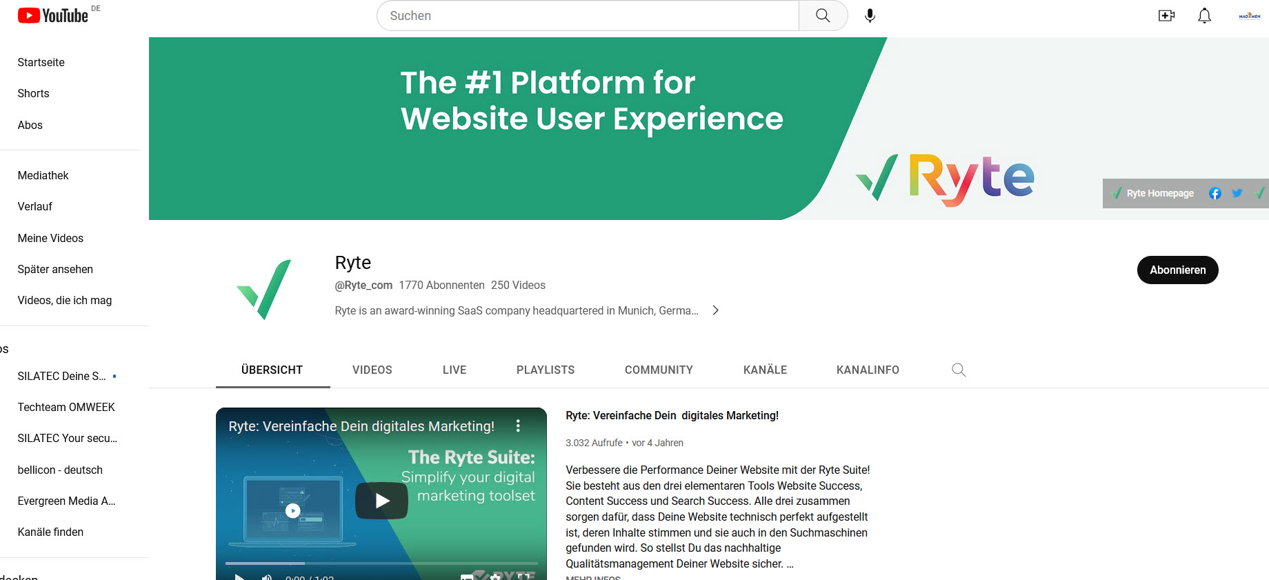Switch to the KANÄLE tab

pos(765,370)
